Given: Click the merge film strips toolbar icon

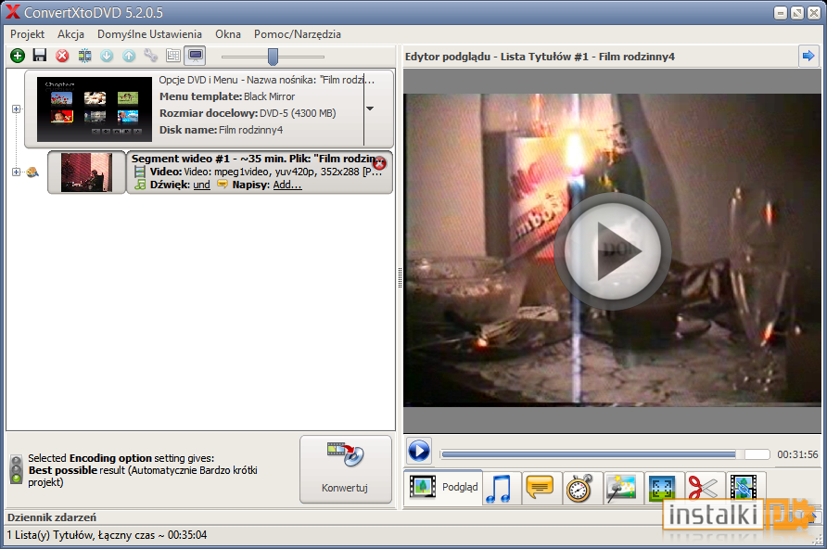Looking at the screenshot, I should [x=84, y=56].
